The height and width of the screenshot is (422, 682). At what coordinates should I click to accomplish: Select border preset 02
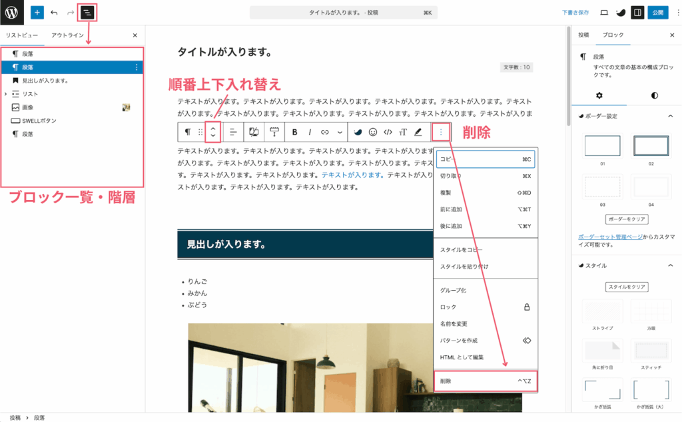tap(651, 145)
